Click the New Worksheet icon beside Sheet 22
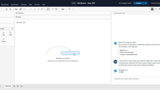This screenshot has height=90, width=160. [x=14, y=86]
